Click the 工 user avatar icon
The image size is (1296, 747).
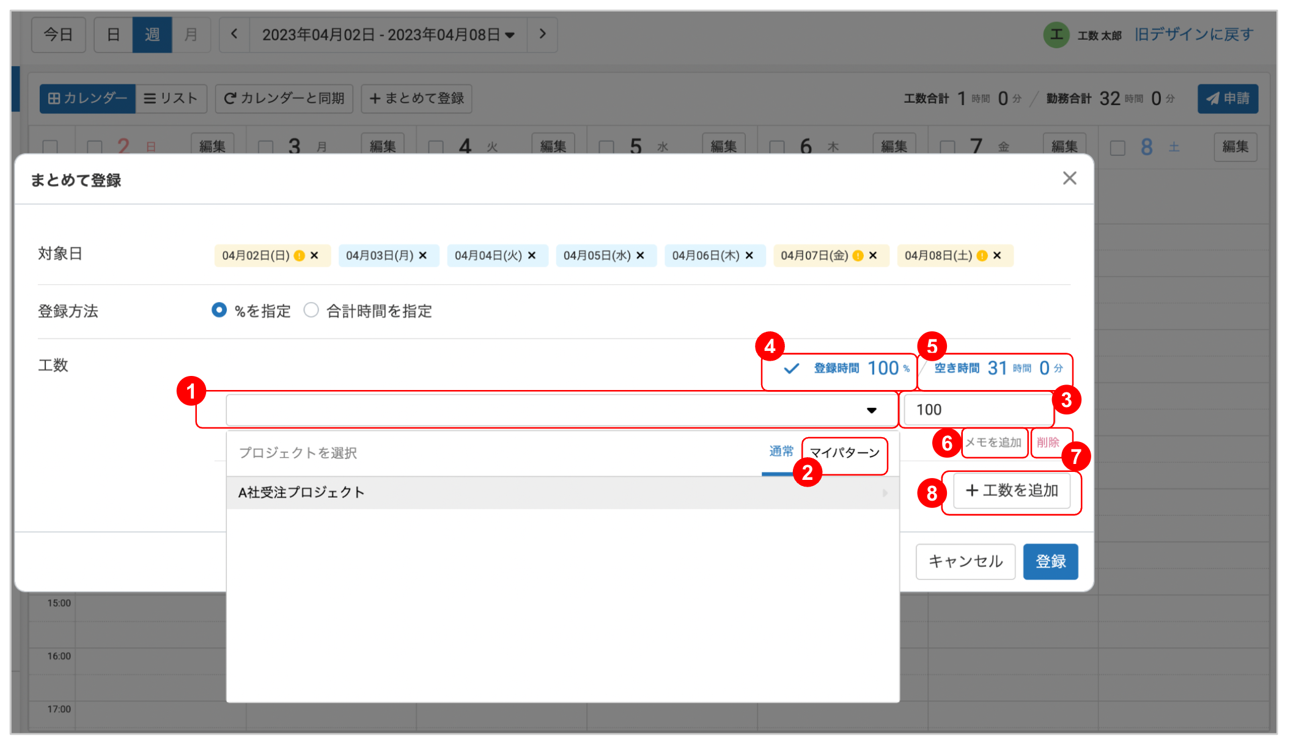tap(1056, 35)
